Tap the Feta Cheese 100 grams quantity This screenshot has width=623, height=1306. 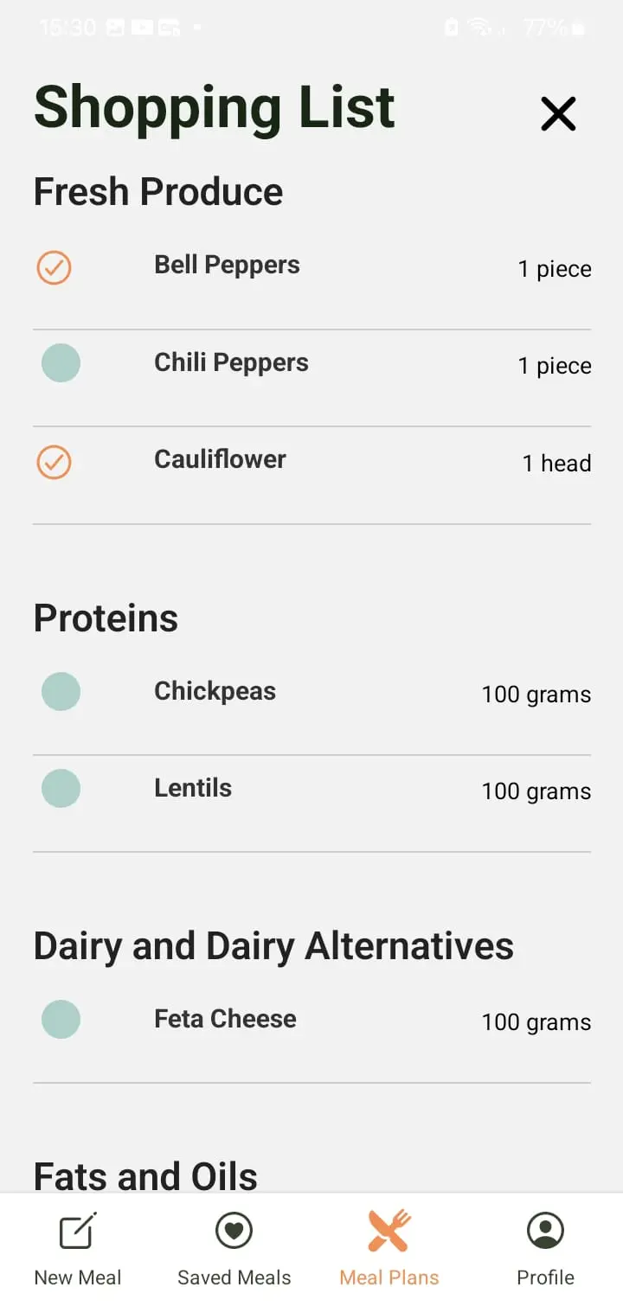coord(536,1022)
